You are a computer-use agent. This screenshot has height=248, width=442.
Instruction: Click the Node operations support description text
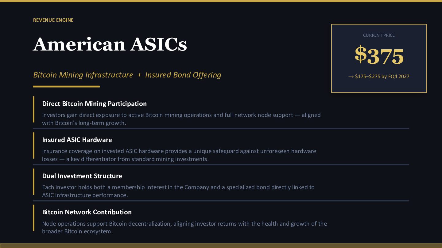pyautogui.click(x=184, y=227)
